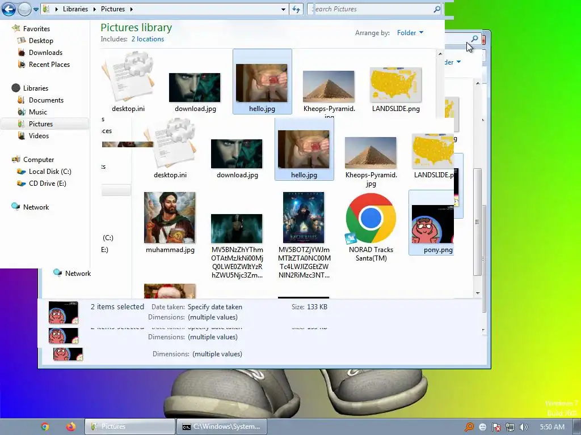Open the volume speaker tray icon

[523, 427]
